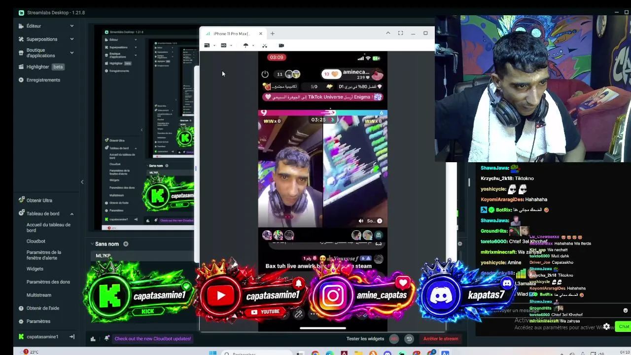Screen dimensions: 631x355
Task: Click the Éditeur sidebar icon
Action: [21, 26]
